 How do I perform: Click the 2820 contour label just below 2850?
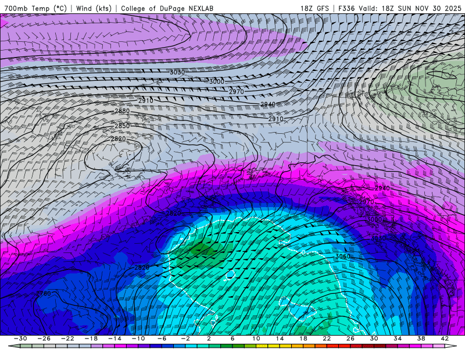(x=119, y=139)
